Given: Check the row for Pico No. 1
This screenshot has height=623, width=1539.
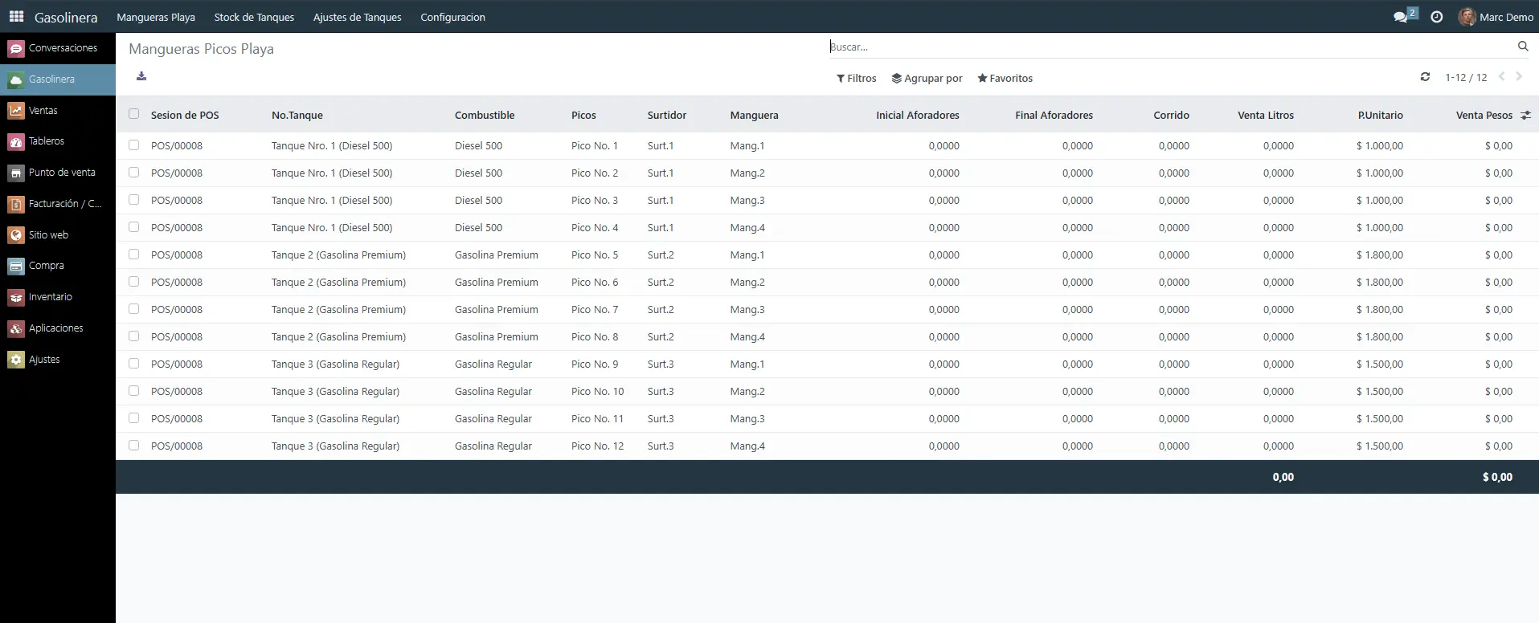Looking at the screenshot, I should pyautogui.click(x=133, y=145).
